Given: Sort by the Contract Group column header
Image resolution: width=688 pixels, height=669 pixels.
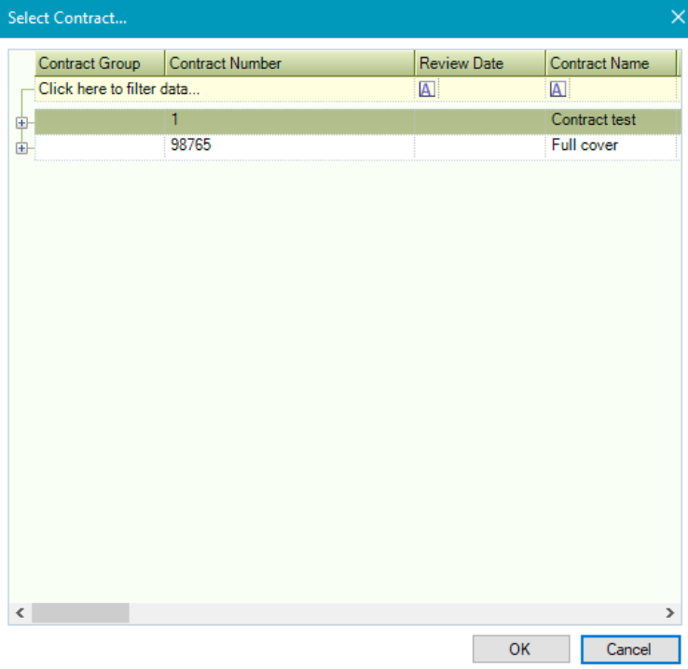Looking at the screenshot, I should pos(99,63).
